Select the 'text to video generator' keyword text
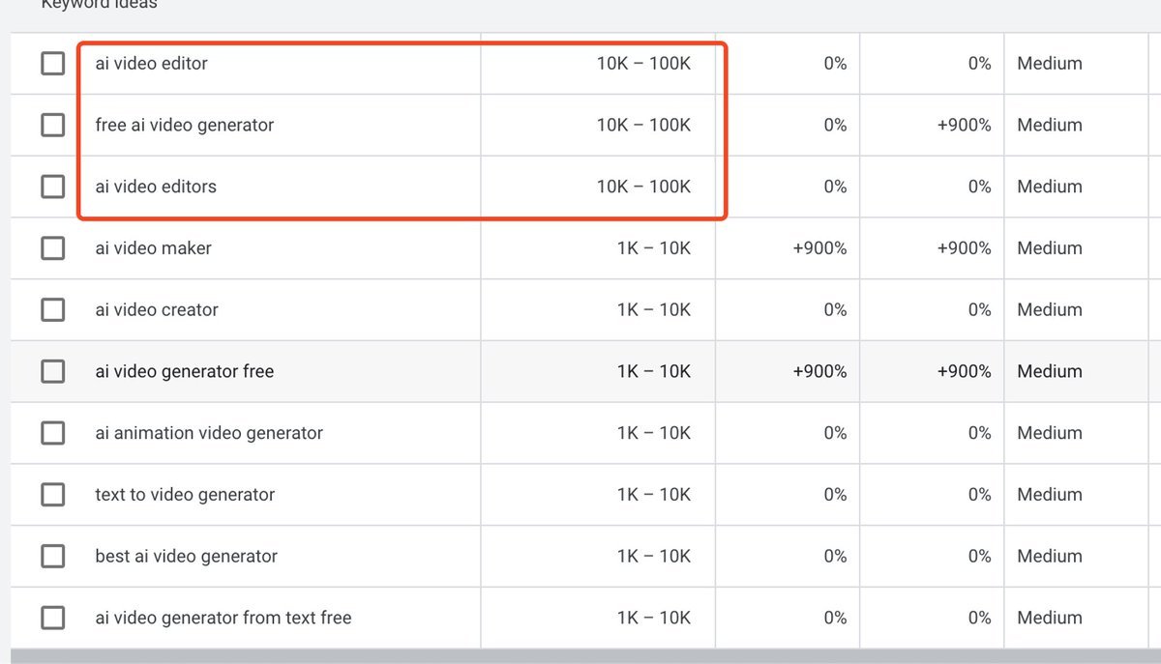 (x=185, y=495)
